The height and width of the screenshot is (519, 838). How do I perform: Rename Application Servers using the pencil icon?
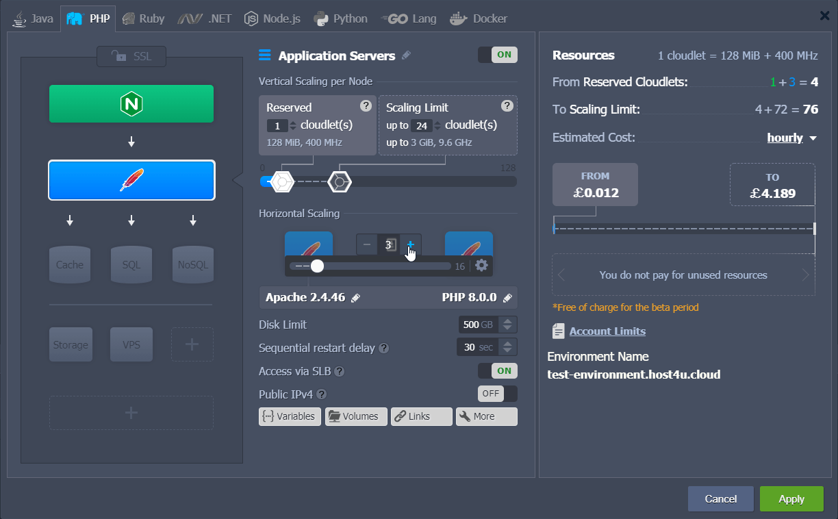407,55
